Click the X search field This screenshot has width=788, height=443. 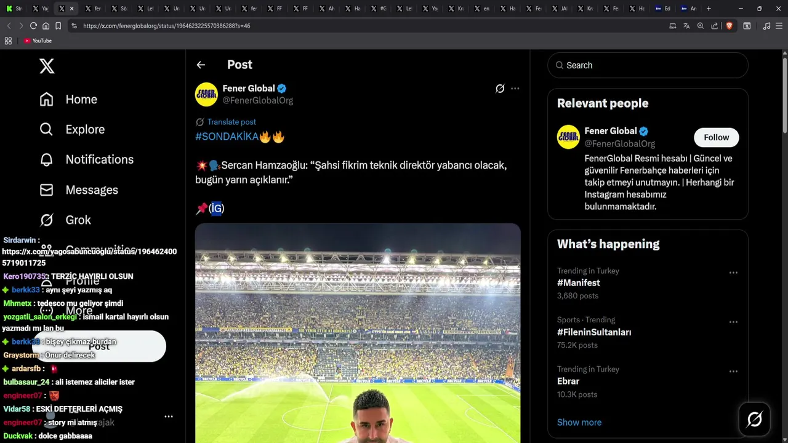coord(648,65)
